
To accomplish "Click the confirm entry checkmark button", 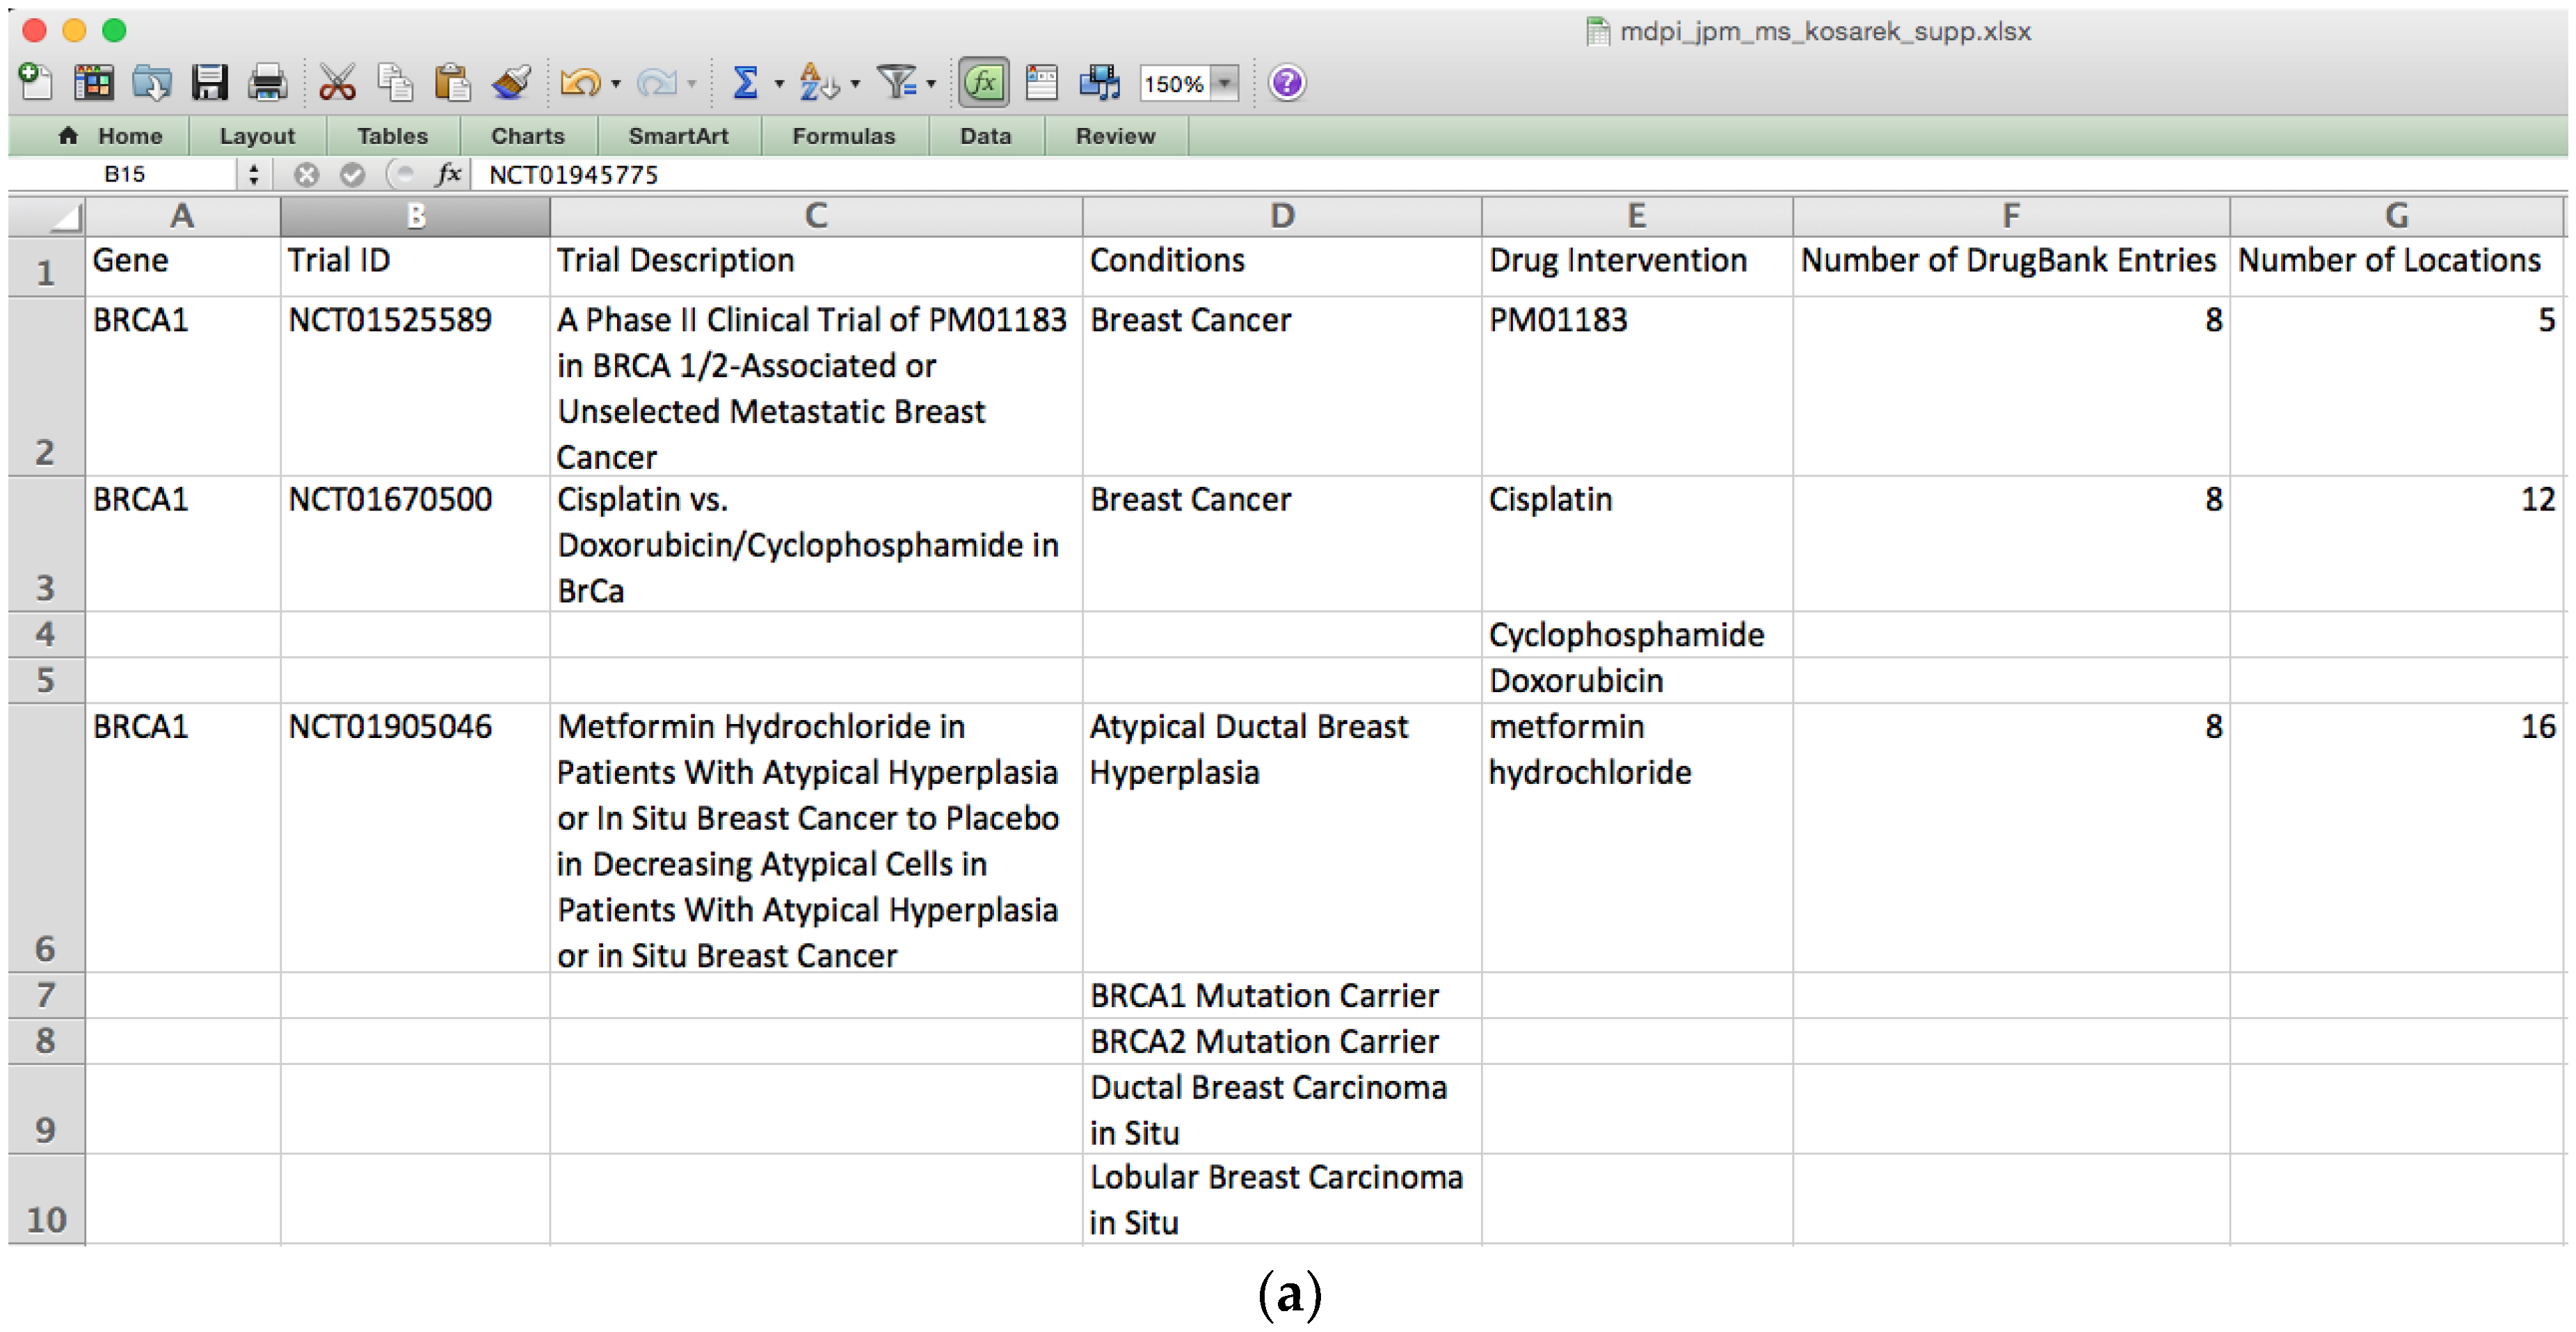I will (352, 175).
